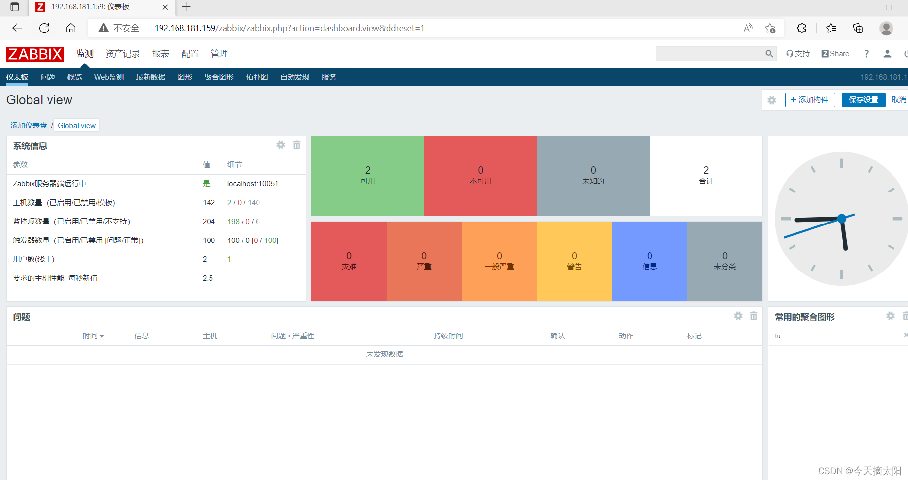Open the tu screen link
The image size is (908, 480).
tap(778, 336)
